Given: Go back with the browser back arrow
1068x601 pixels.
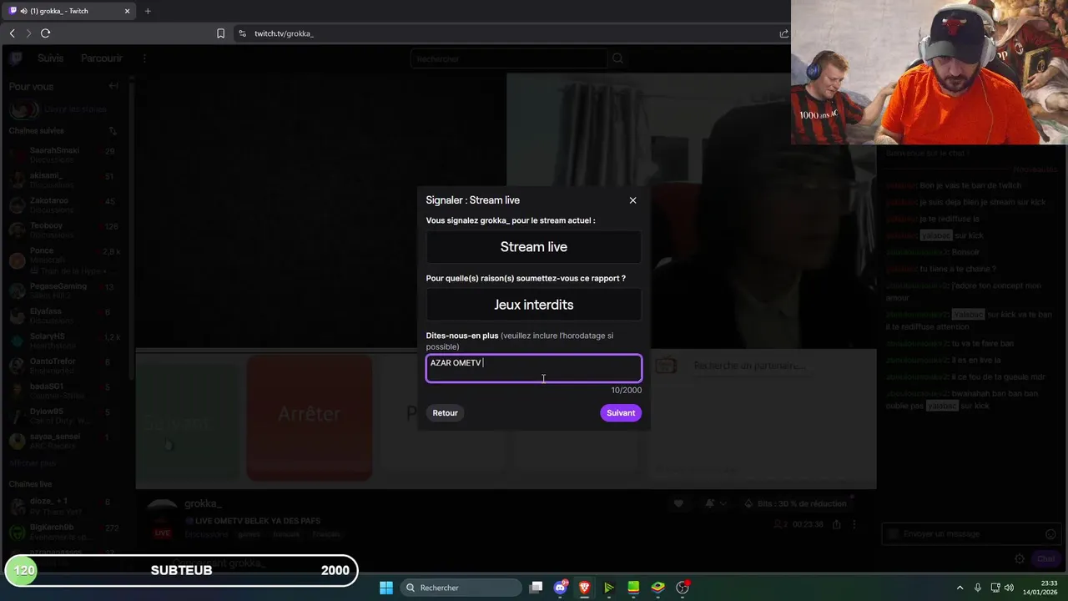Looking at the screenshot, I should [x=12, y=33].
